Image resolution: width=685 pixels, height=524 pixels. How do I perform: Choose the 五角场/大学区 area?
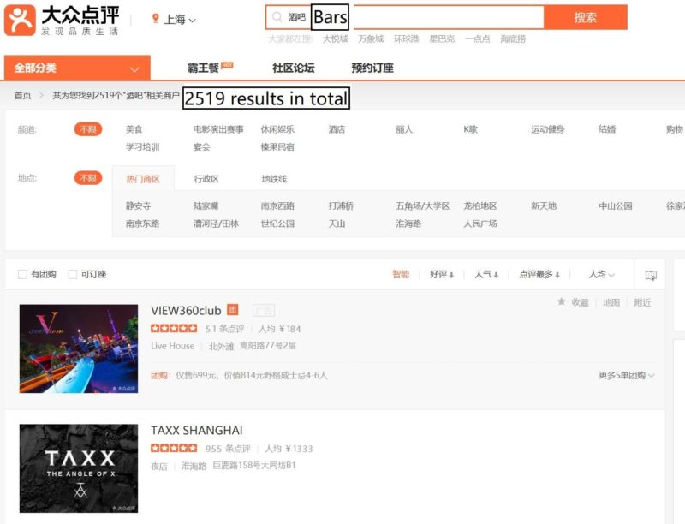422,205
